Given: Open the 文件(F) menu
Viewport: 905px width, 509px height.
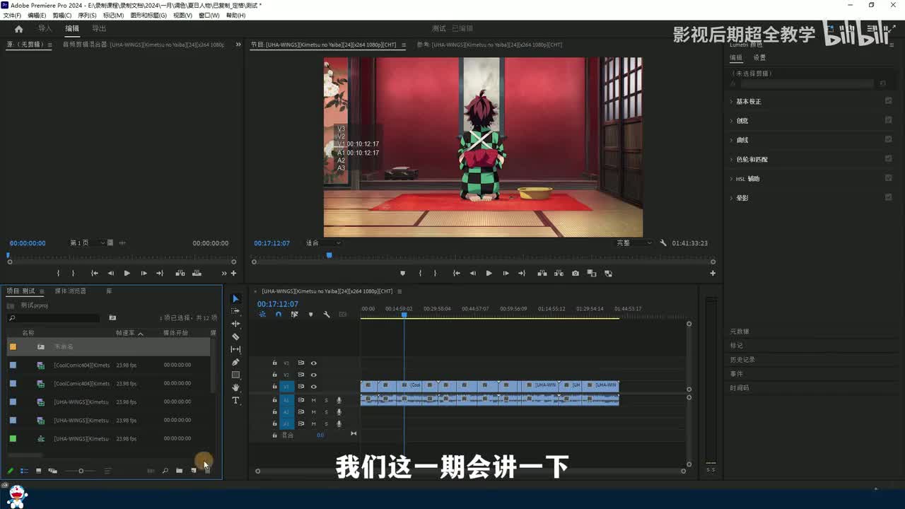Looking at the screenshot, I should tap(12, 15).
